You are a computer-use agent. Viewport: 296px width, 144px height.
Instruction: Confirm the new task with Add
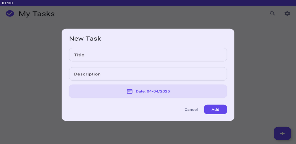click(x=215, y=109)
